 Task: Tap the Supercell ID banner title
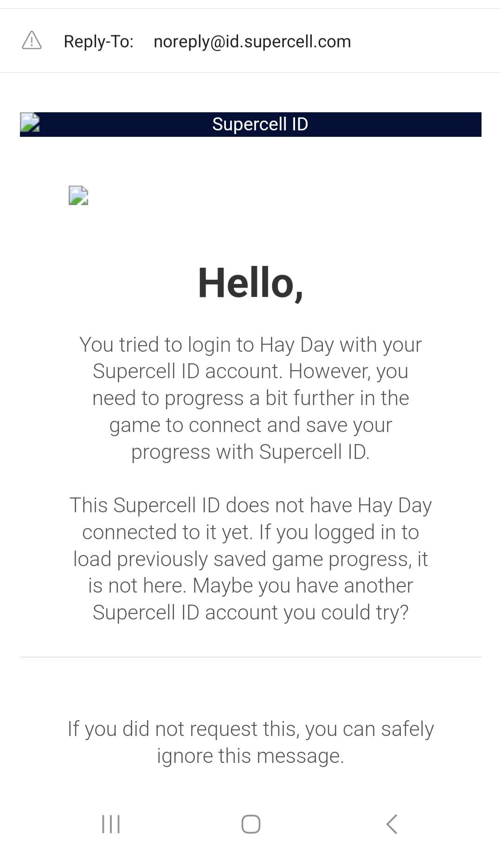tap(260, 124)
